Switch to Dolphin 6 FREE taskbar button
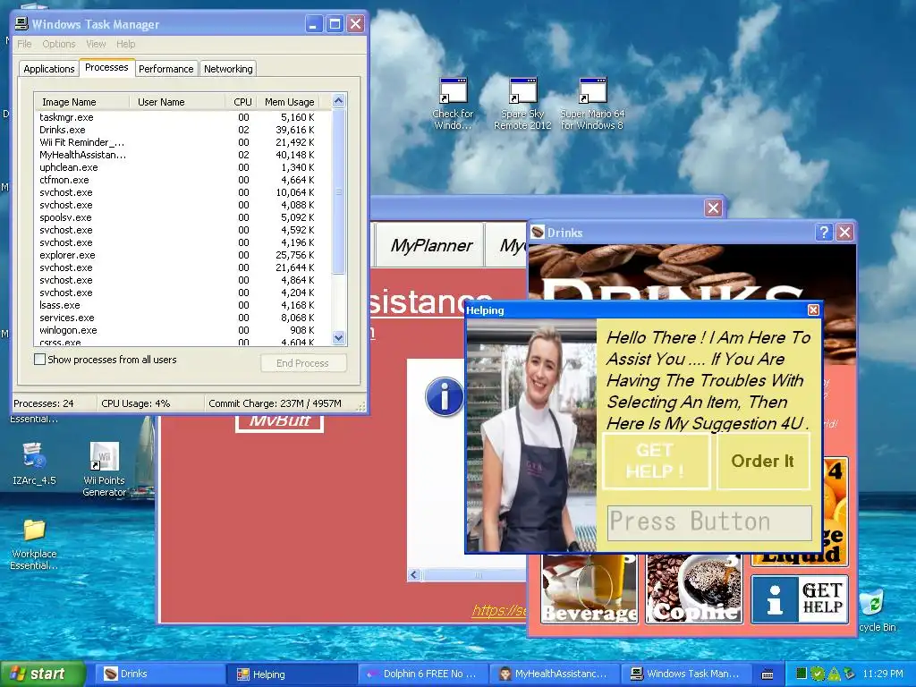This screenshot has height=687, width=916. [423, 674]
